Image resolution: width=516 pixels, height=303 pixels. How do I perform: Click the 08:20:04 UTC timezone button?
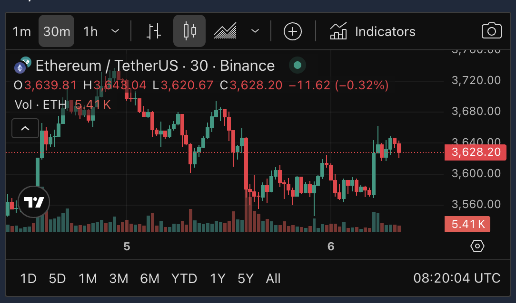tap(456, 278)
